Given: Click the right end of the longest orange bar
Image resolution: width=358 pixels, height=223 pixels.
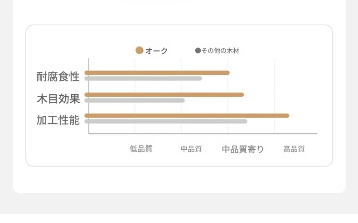Looking at the screenshot, I should coord(287,116).
